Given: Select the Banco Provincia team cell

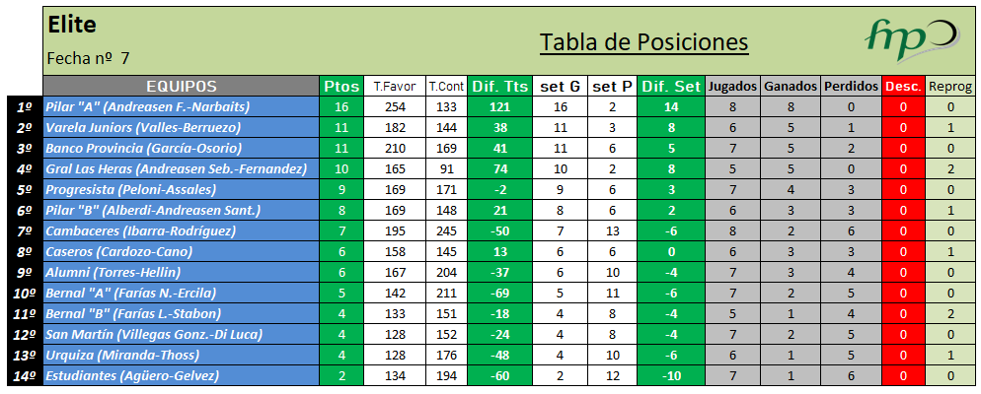Looking at the screenshot, I should (144, 148).
